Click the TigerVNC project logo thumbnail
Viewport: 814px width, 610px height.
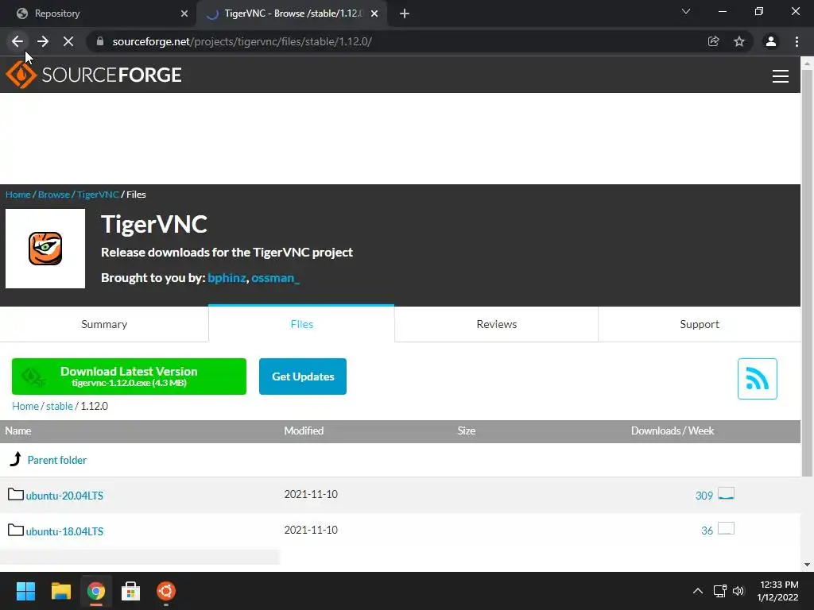(45, 249)
